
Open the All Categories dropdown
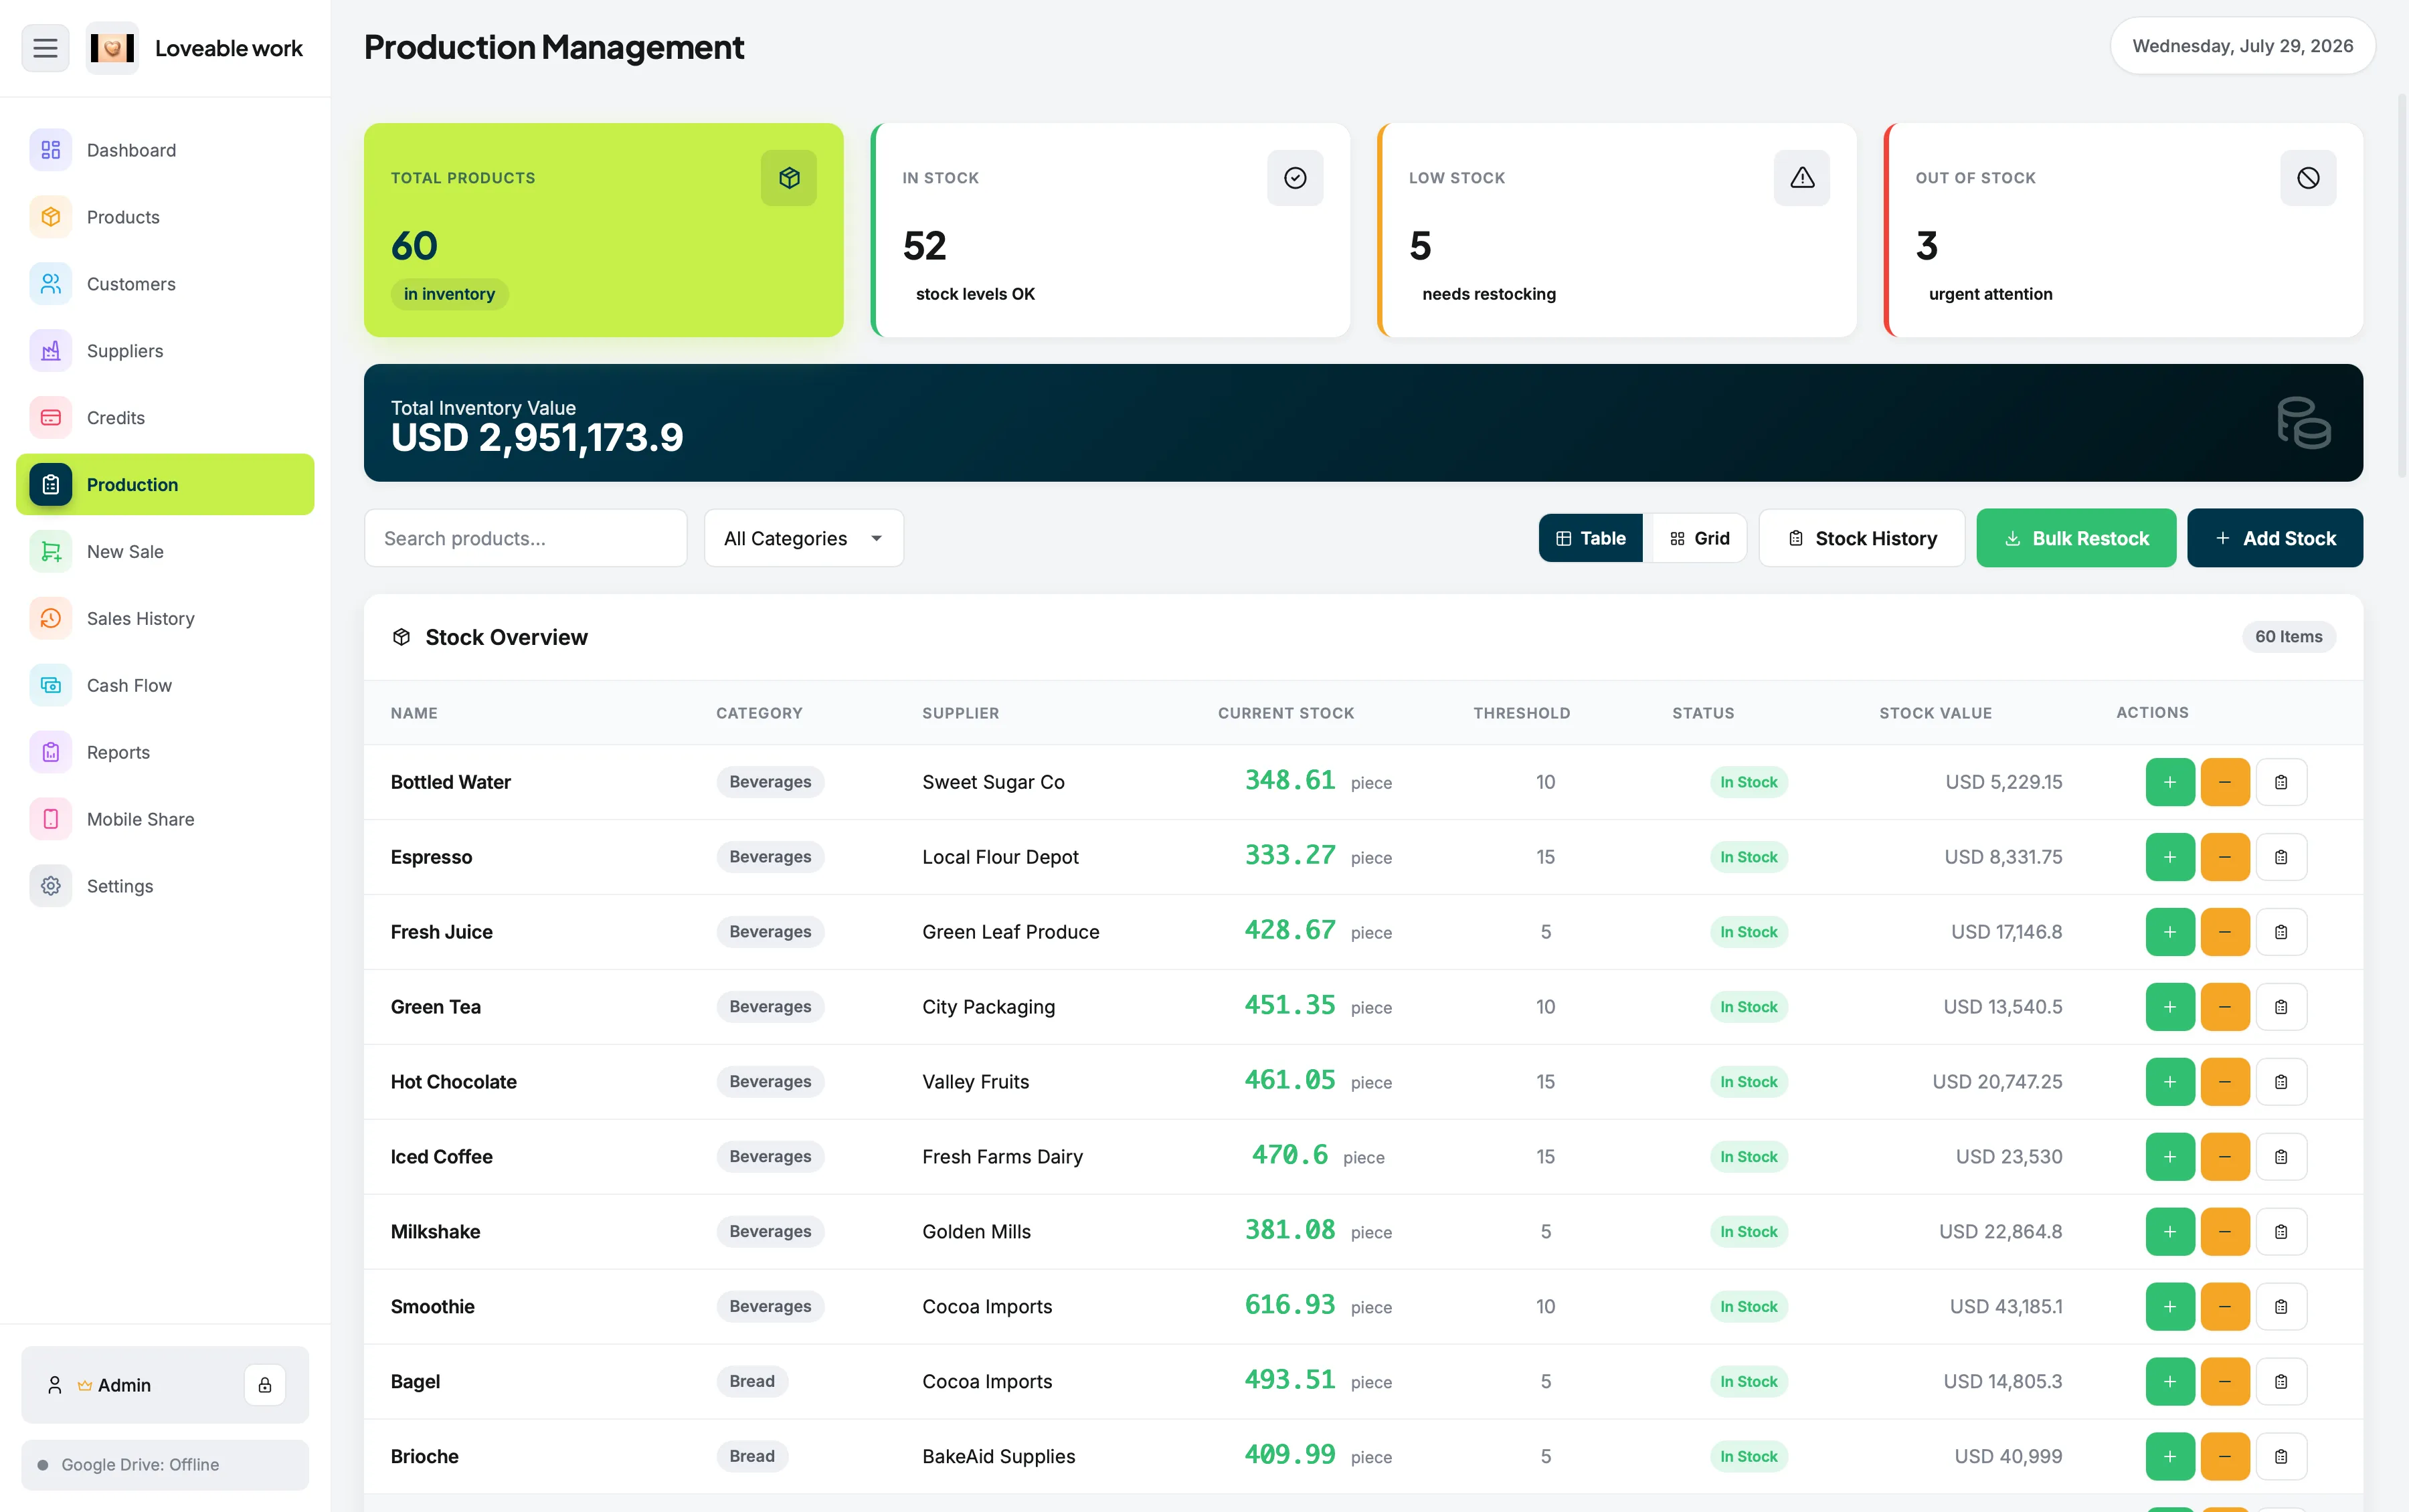click(x=804, y=538)
